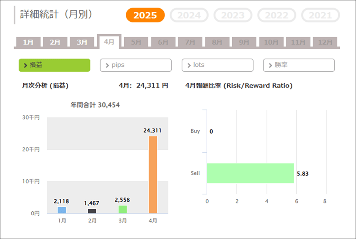
Task: Select the 3月 month tab
Action: point(82,42)
